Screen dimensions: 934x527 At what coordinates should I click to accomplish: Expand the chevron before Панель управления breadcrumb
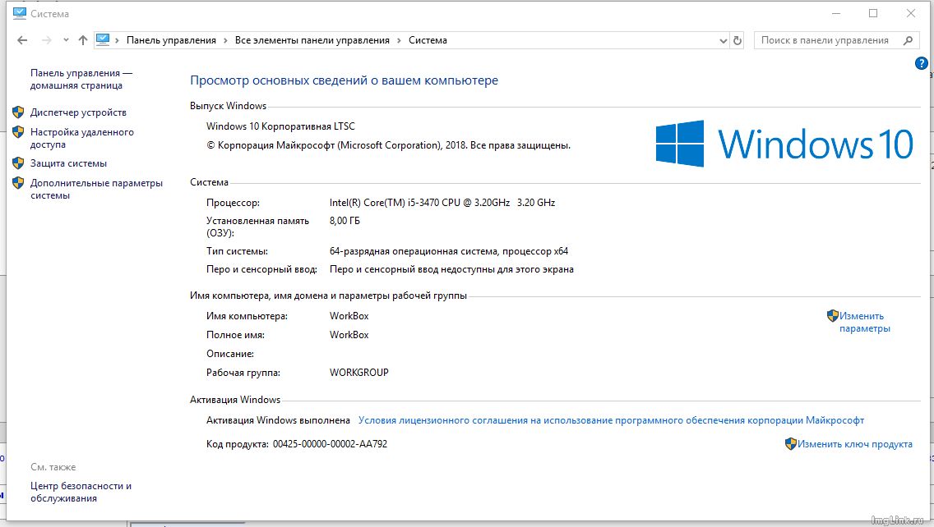coord(118,40)
